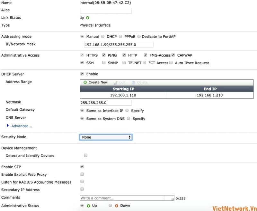Click the Alias text field

[106, 11]
